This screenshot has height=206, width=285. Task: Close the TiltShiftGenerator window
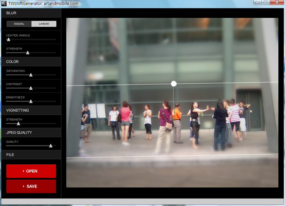[277, 2]
